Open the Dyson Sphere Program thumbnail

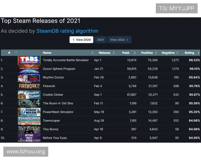click(x=29, y=69)
